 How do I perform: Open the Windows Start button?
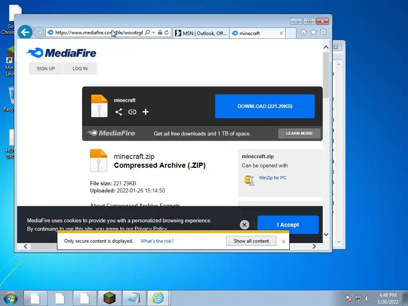pyautogui.click(x=11, y=298)
